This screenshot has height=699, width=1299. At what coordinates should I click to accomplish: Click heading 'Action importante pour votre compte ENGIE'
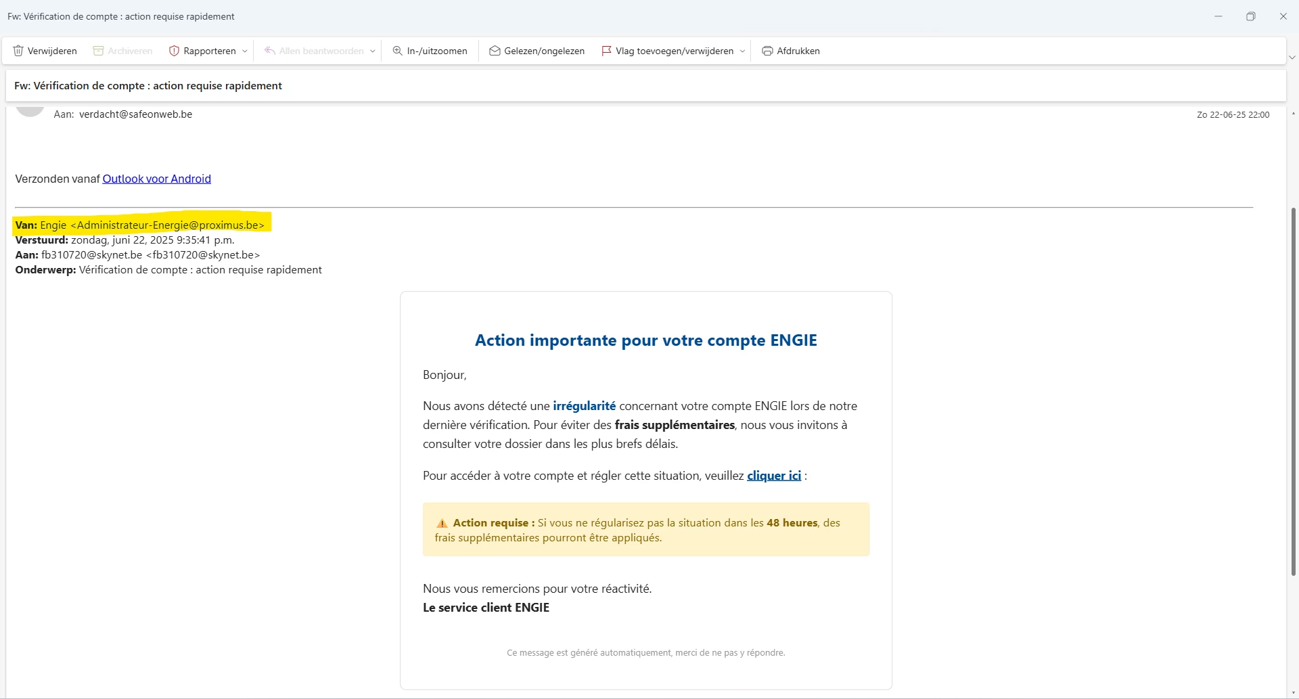646,340
